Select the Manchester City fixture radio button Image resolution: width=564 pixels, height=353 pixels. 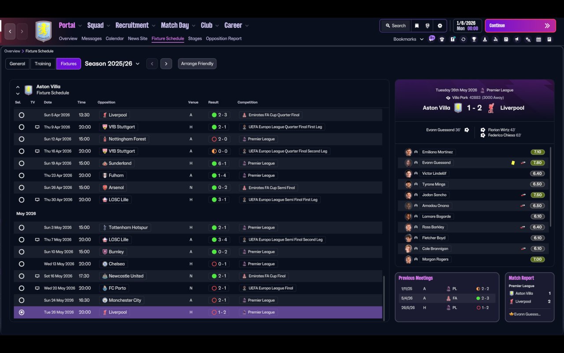pos(22,300)
